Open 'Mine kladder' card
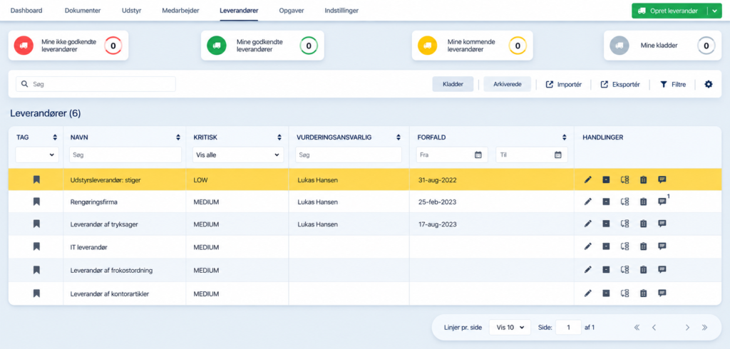 [x=663, y=45]
